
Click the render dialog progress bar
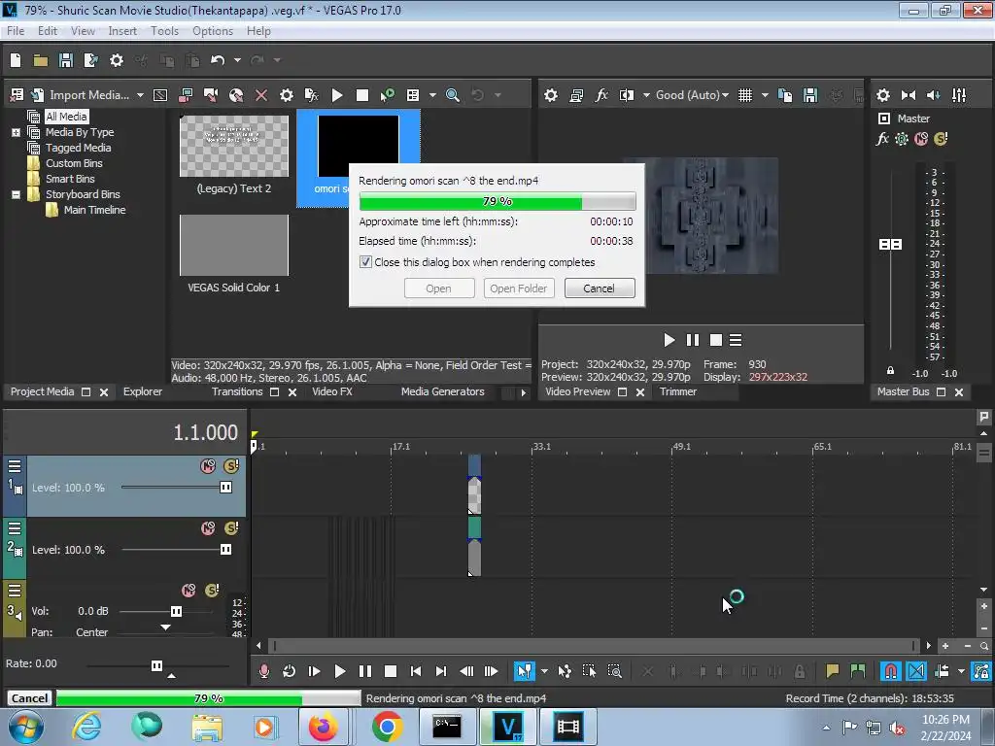click(497, 201)
